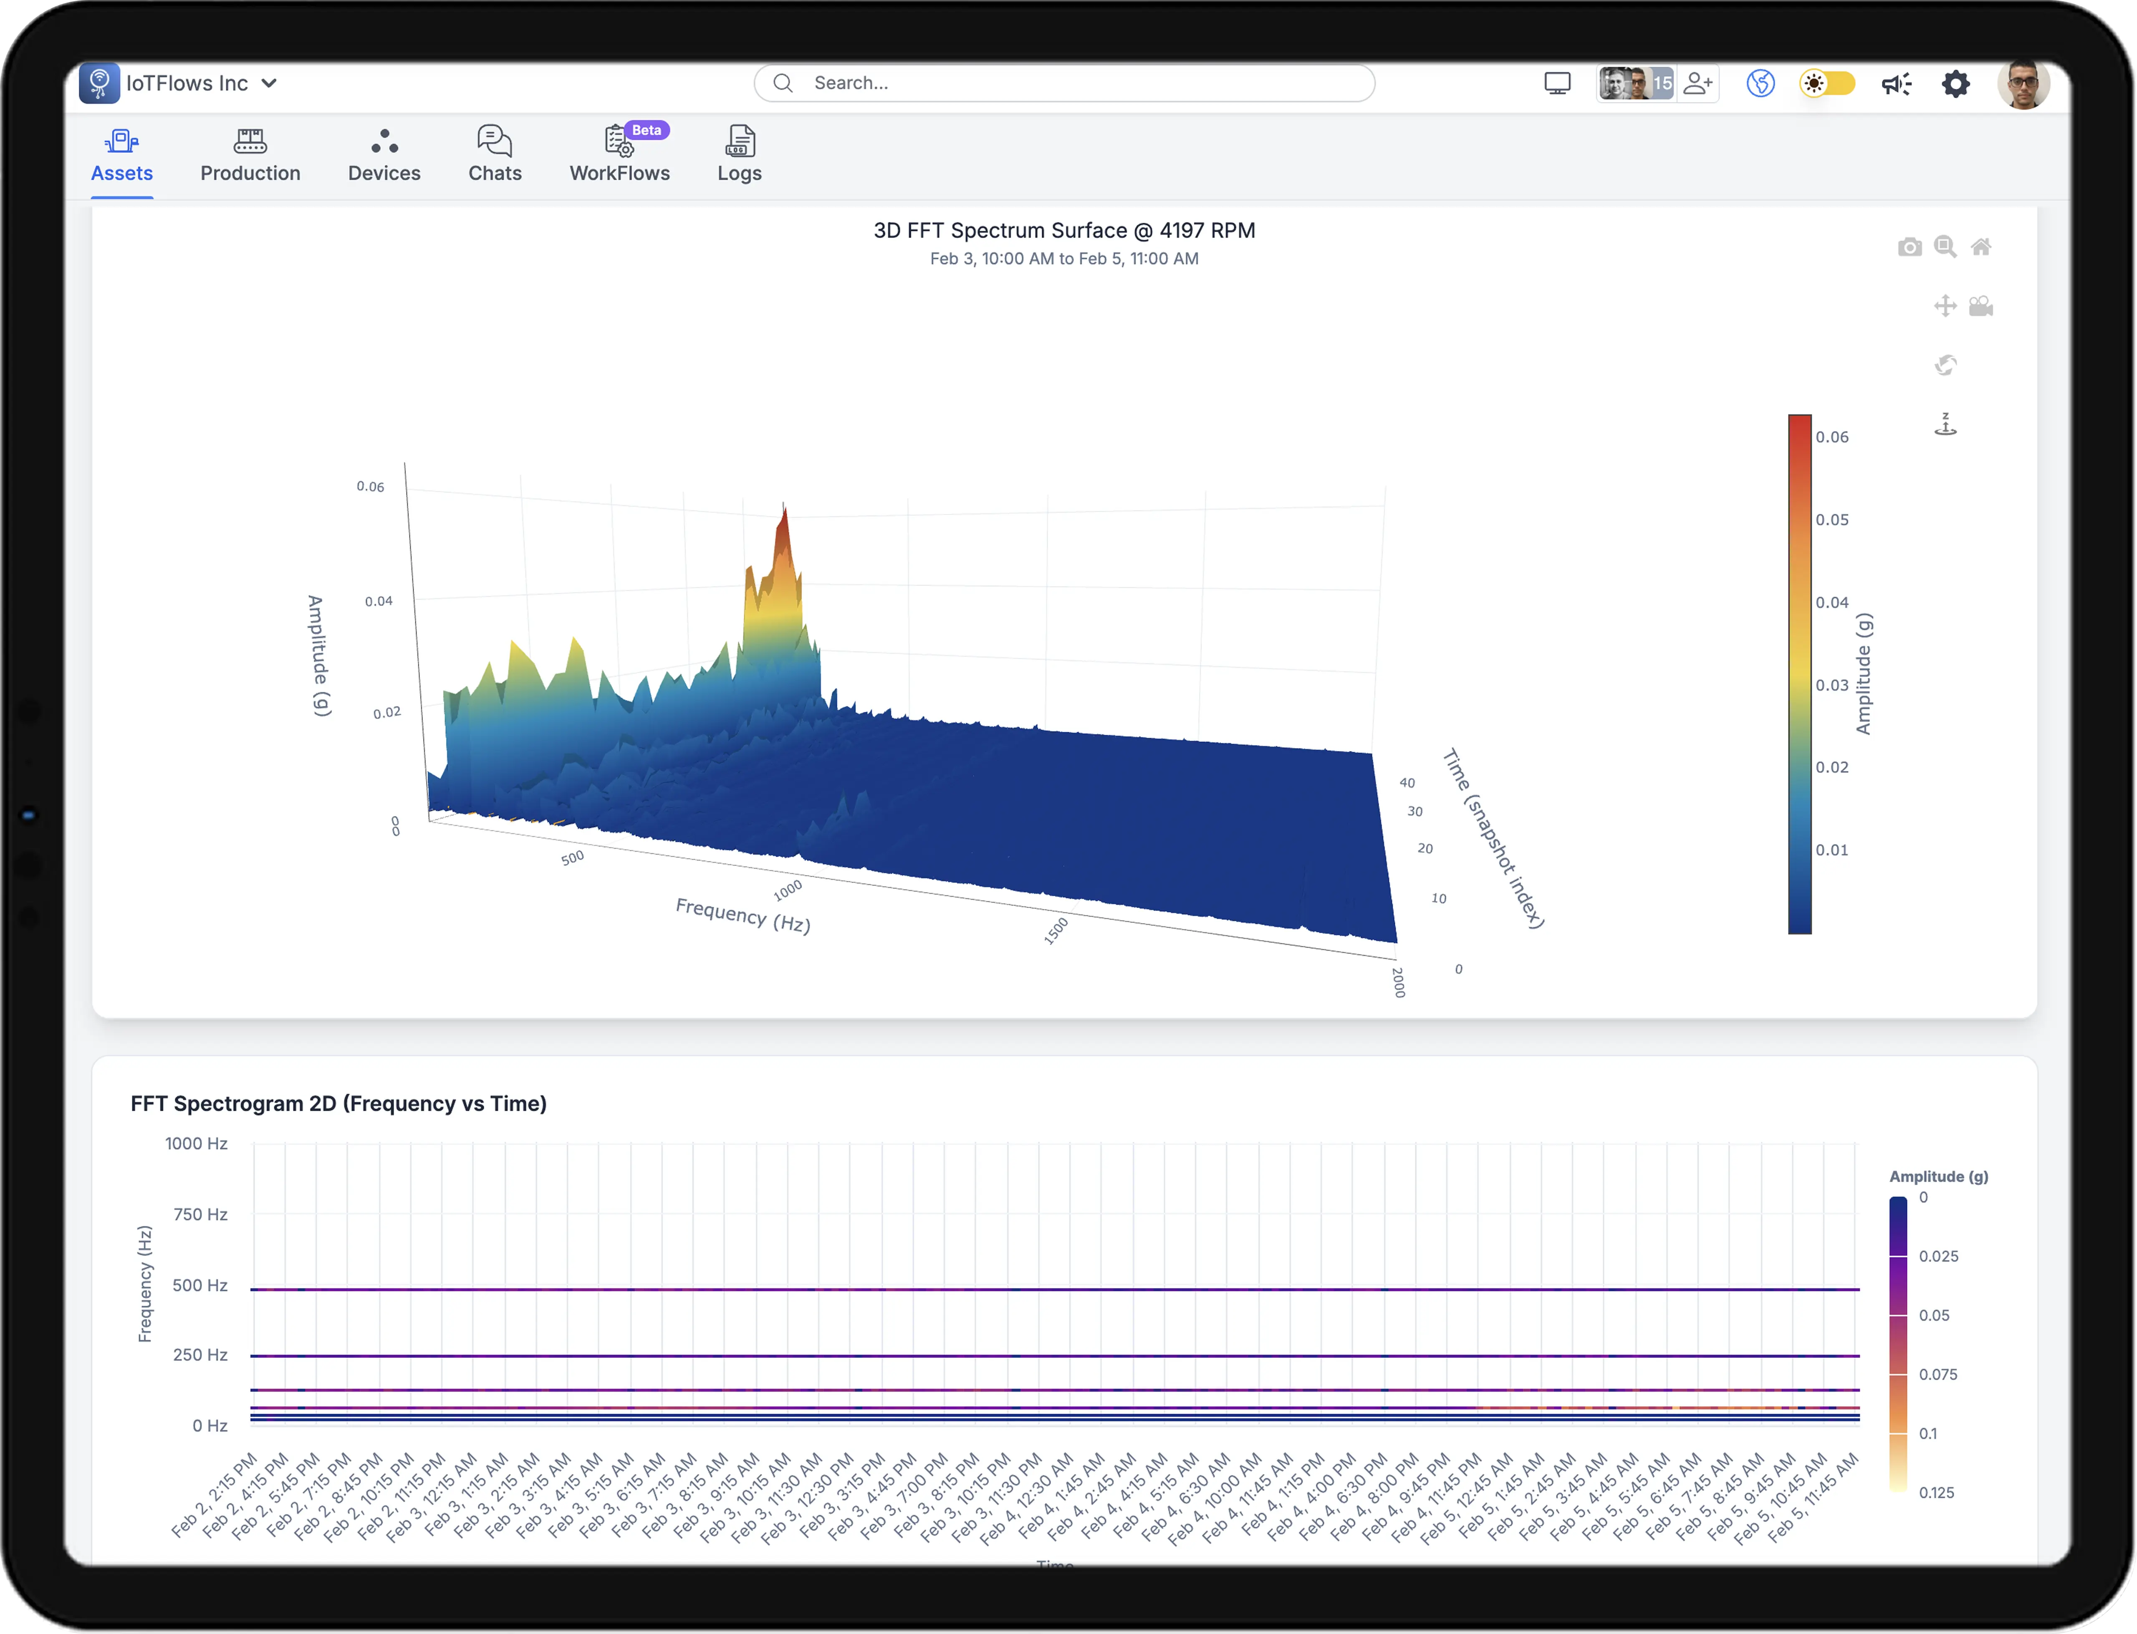Invite a user with the add-person button
Image resolution: width=2137 pixels, height=1634 pixels.
tap(1698, 83)
